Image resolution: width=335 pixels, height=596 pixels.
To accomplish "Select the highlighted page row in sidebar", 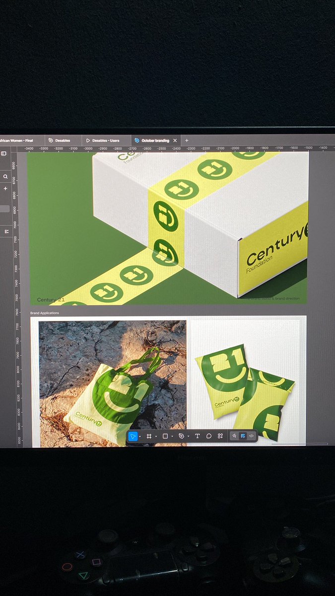I will pyautogui.click(x=5, y=209).
